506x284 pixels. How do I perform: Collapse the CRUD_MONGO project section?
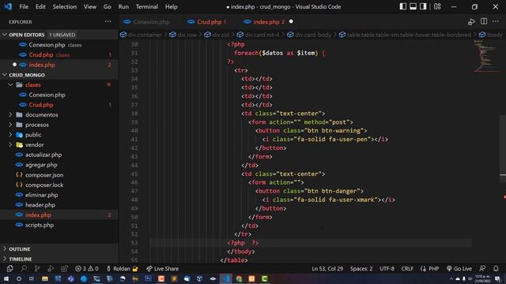pyautogui.click(x=5, y=75)
